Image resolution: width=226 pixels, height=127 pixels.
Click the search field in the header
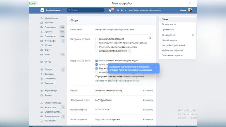point(85,10)
